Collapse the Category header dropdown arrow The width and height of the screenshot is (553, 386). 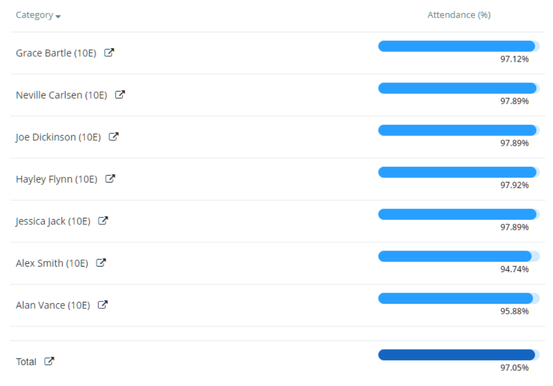(57, 17)
